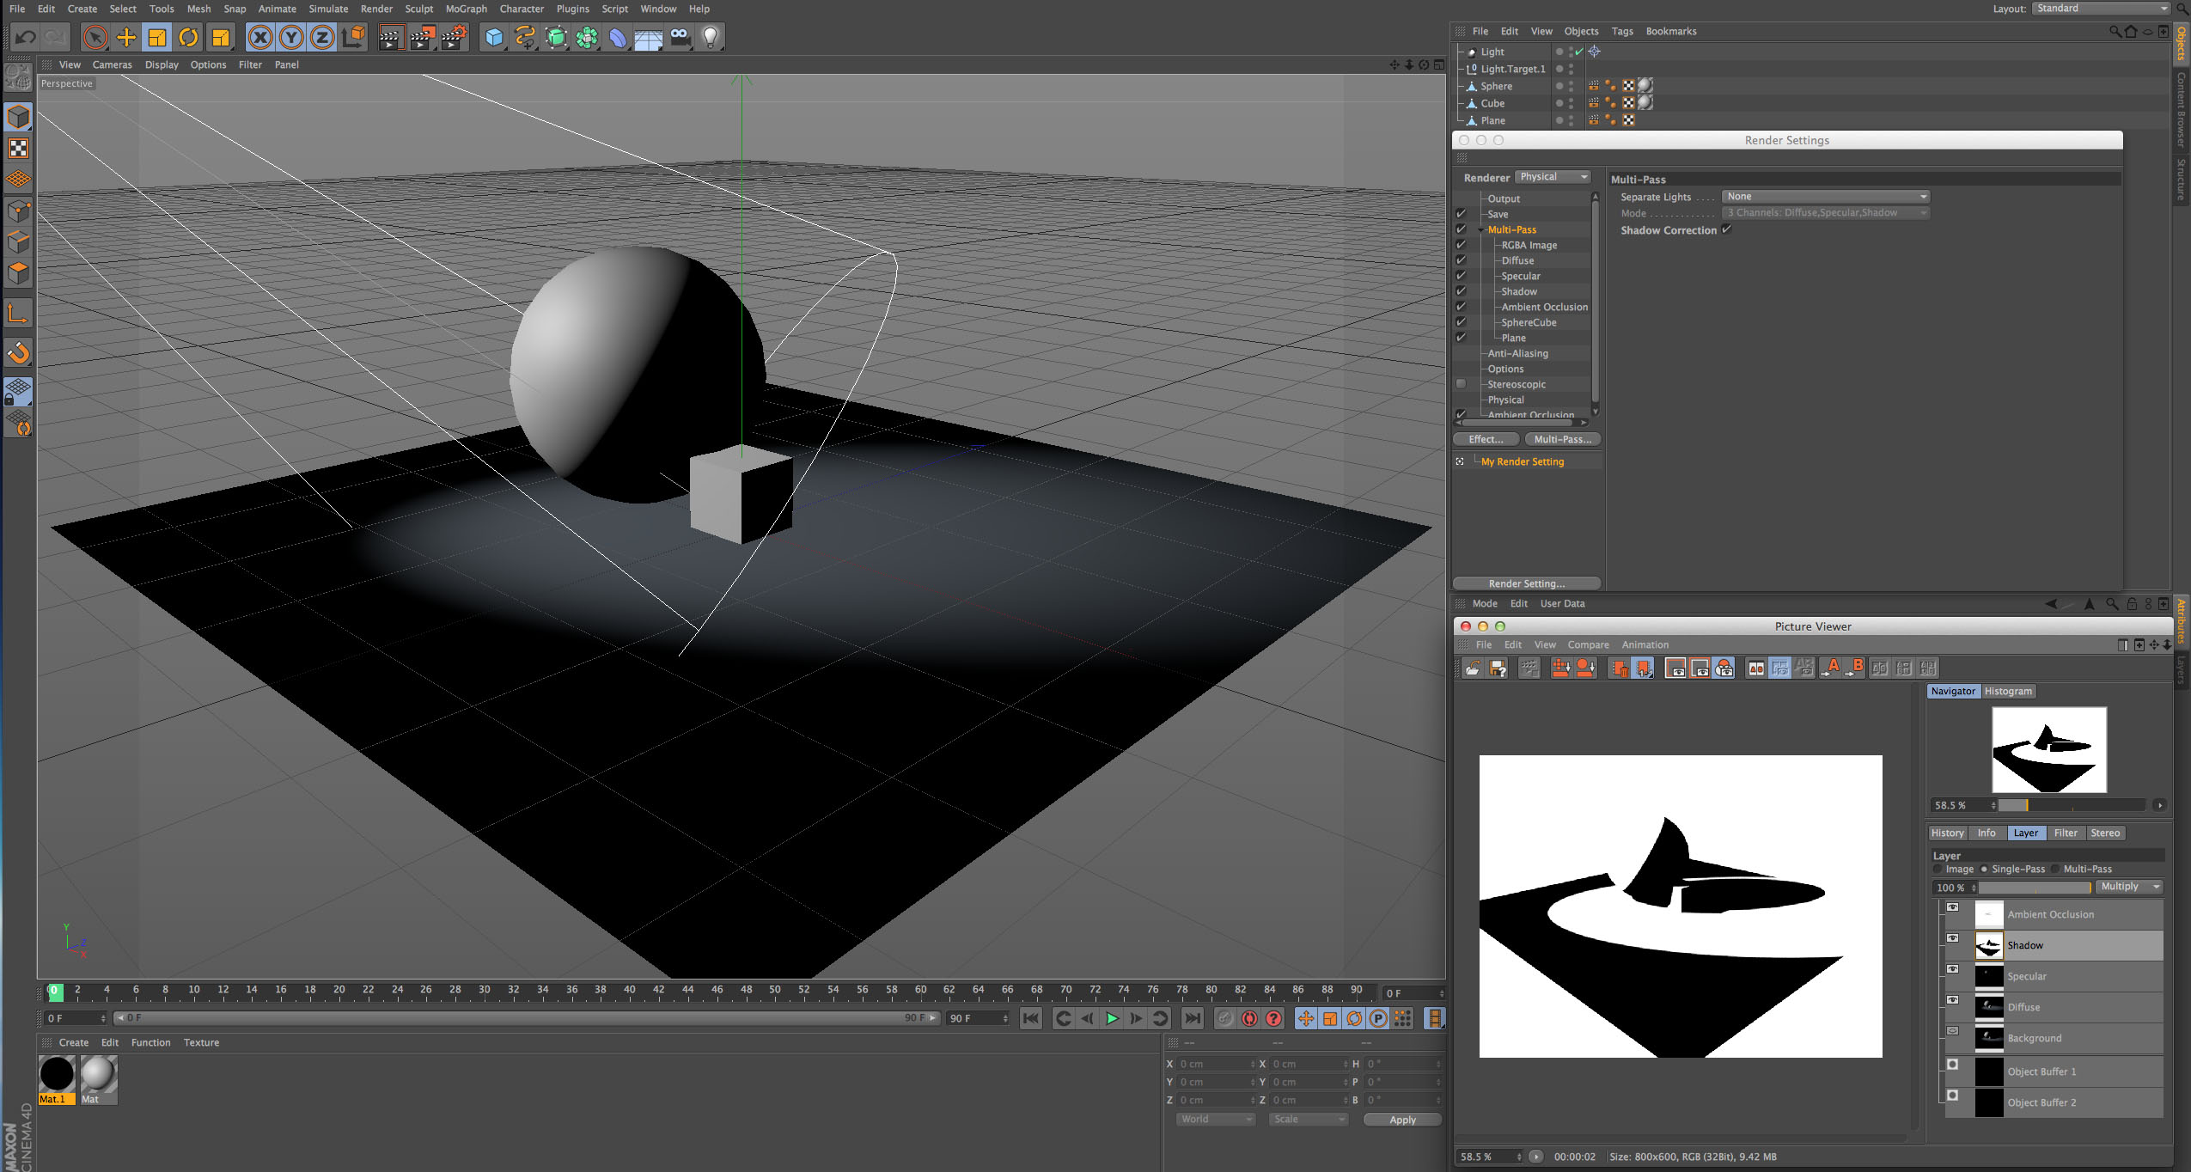
Task: Click the light bulb Light object icon
Action: click(711, 37)
